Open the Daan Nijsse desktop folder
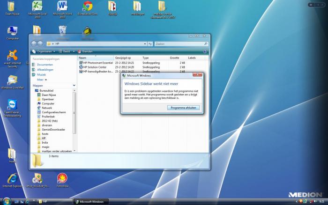 (x=12, y=8)
